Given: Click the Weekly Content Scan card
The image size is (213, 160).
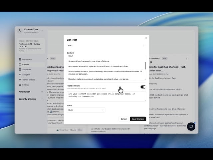Looking at the screenshot, I should click(31, 46).
